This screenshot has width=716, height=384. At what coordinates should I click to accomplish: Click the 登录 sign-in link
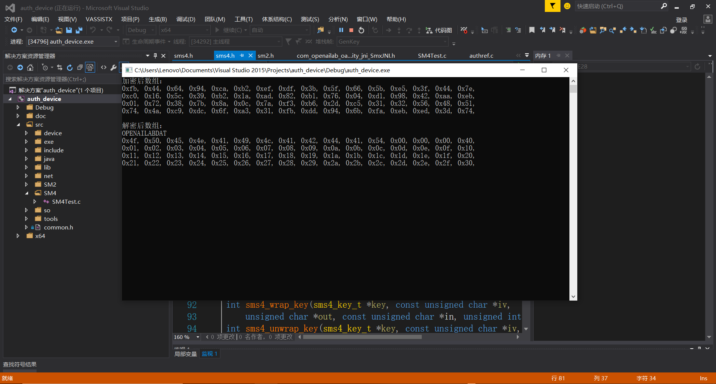681,20
